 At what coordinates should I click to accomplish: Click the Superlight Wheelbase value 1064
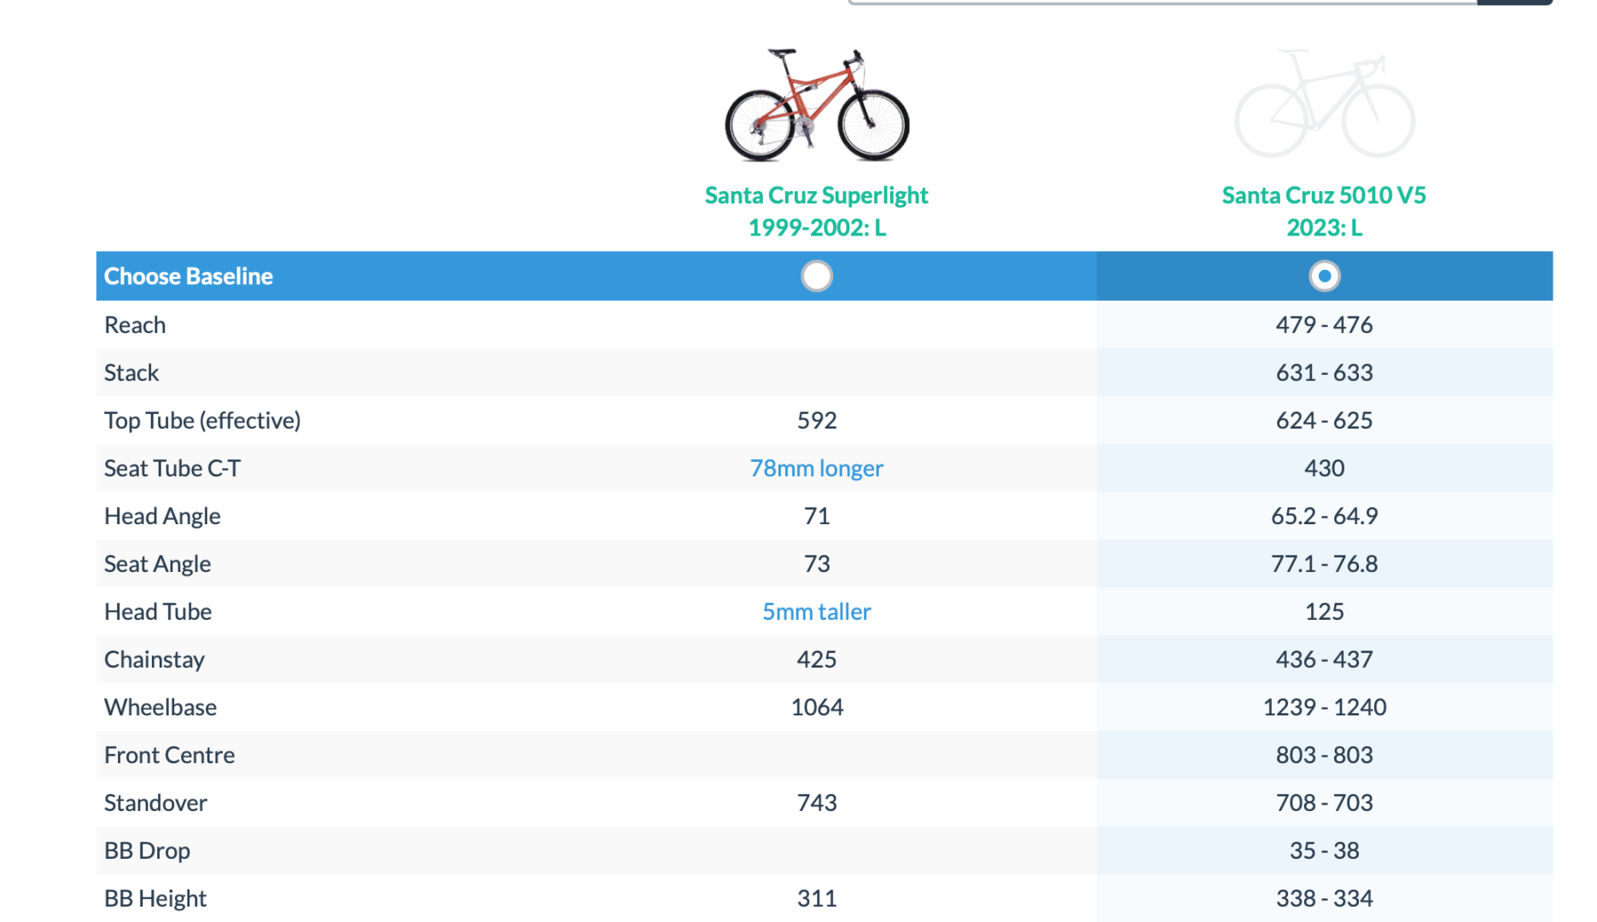[x=816, y=707]
